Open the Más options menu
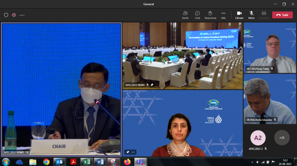297x166 pixels. (x=223, y=15)
